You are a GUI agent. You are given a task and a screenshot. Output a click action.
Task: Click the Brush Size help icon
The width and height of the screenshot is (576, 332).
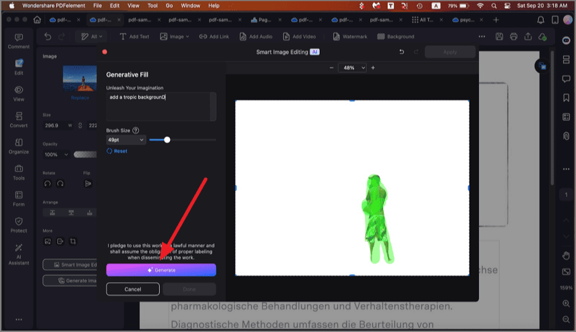[136, 130]
